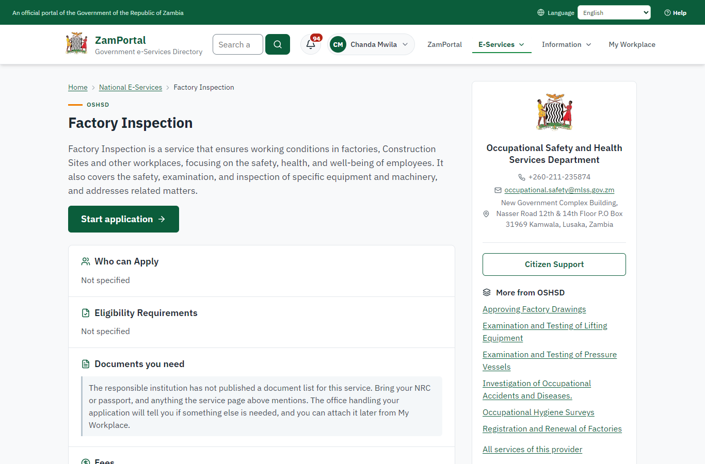The width and height of the screenshot is (705, 464).
Task: Open Examination and Testing of Pressure Vessels
Action: [x=550, y=361]
